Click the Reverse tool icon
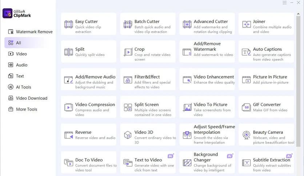Image resolution: width=304 pixels, height=176 pixels. 68,135
